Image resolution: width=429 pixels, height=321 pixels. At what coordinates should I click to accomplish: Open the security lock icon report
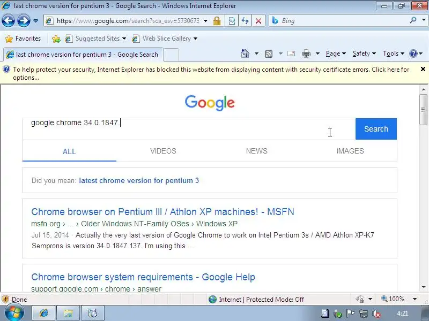click(x=217, y=21)
